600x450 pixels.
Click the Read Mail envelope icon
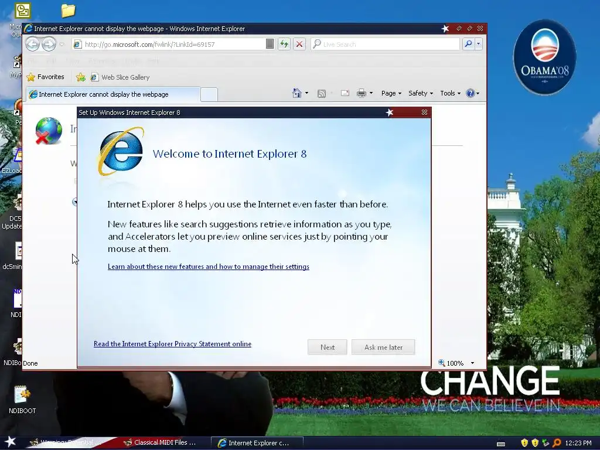[345, 93]
